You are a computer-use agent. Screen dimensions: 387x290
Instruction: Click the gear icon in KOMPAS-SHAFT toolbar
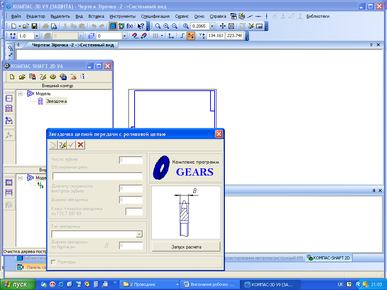pos(53,77)
